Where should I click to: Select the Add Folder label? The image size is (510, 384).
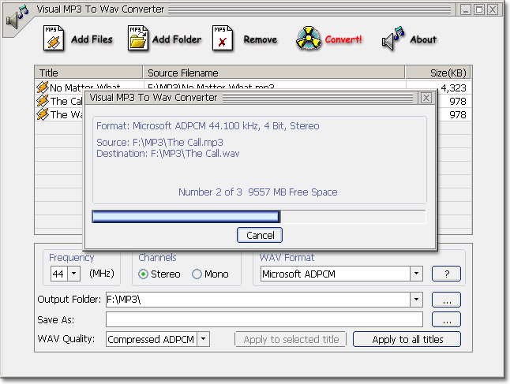pyautogui.click(x=177, y=39)
